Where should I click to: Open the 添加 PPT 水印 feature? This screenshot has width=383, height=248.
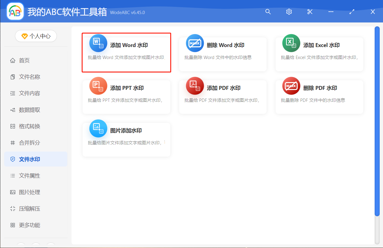tap(126, 96)
